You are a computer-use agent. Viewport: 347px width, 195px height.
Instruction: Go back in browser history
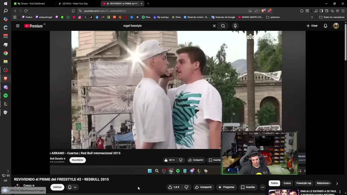coord(15,11)
